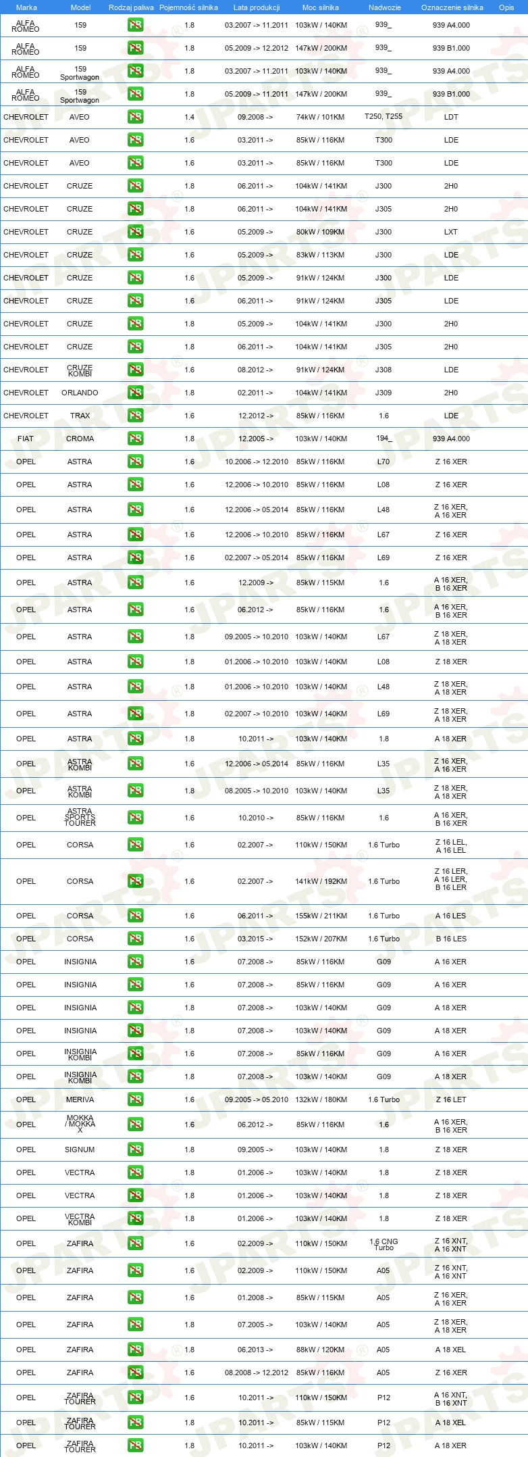The width and height of the screenshot is (528, 1457).
Task: Select the MERIVA model cell
Action: pos(80,1100)
